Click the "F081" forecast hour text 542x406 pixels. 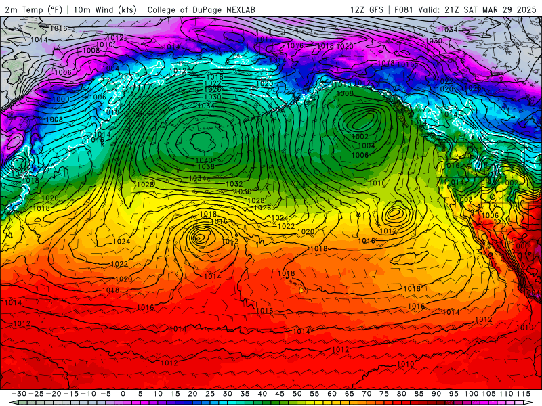[404, 9]
